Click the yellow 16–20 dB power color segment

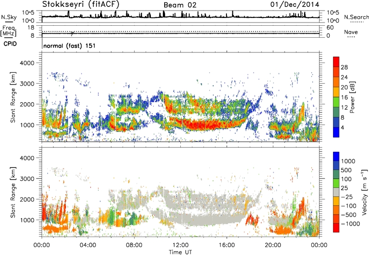(336, 92)
